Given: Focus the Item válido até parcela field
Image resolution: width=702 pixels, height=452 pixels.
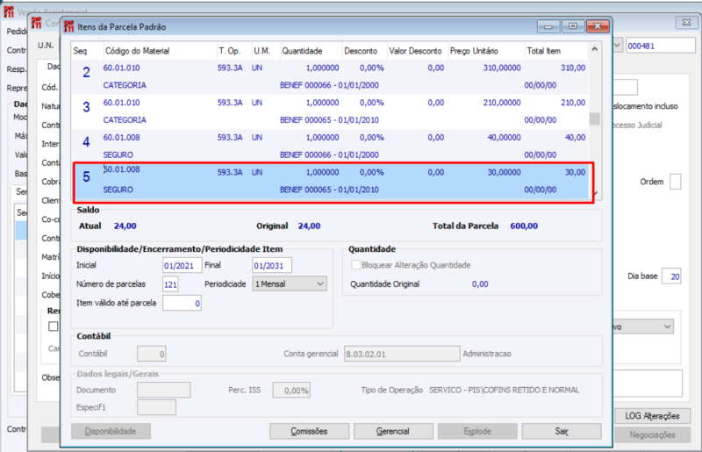Looking at the screenshot, I should 182,303.
